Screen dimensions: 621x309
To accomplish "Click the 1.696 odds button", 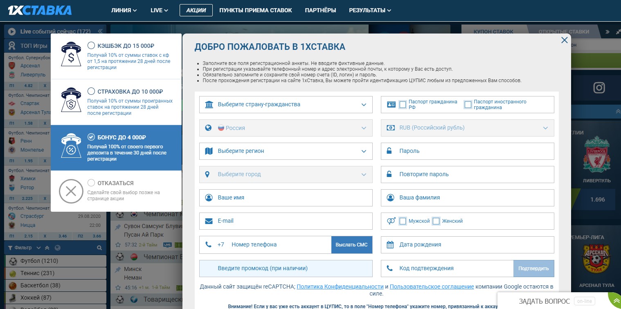I will (597, 200).
